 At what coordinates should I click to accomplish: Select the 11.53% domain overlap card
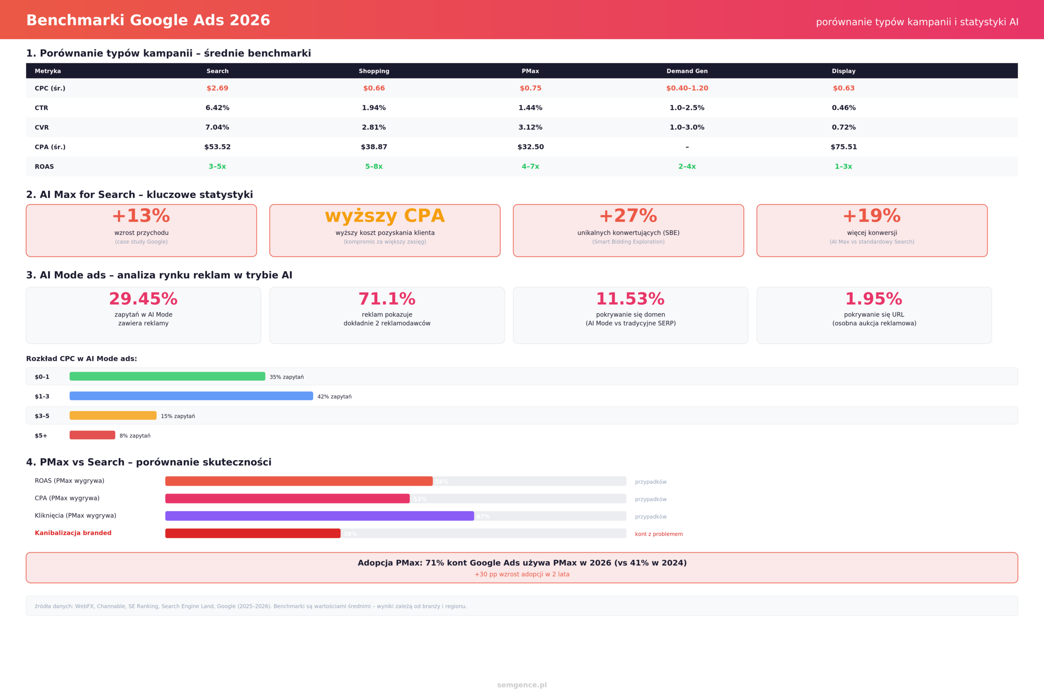tap(631, 315)
